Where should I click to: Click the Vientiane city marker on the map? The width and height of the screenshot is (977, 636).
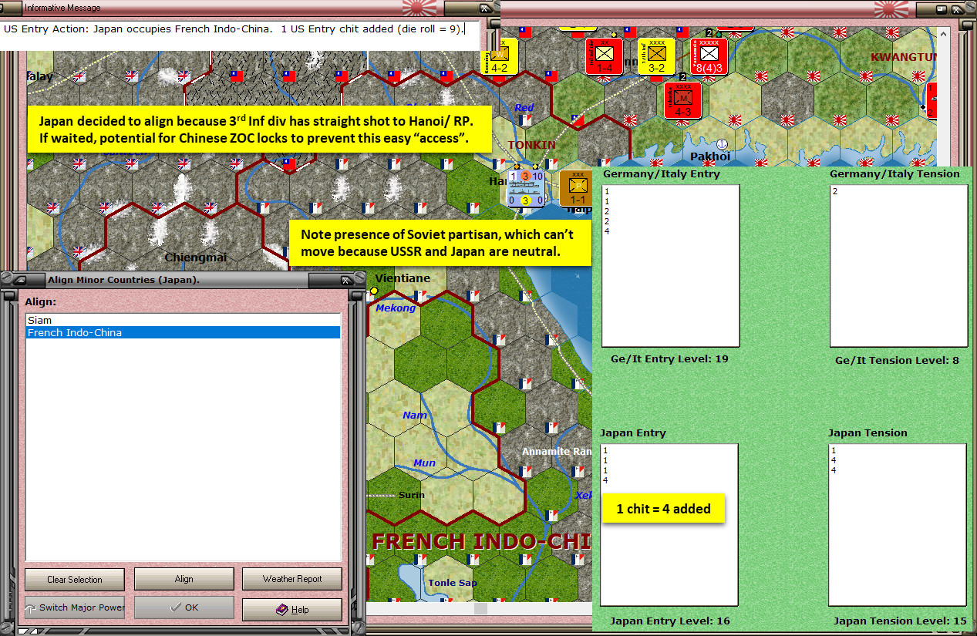(x=374, y=291)
